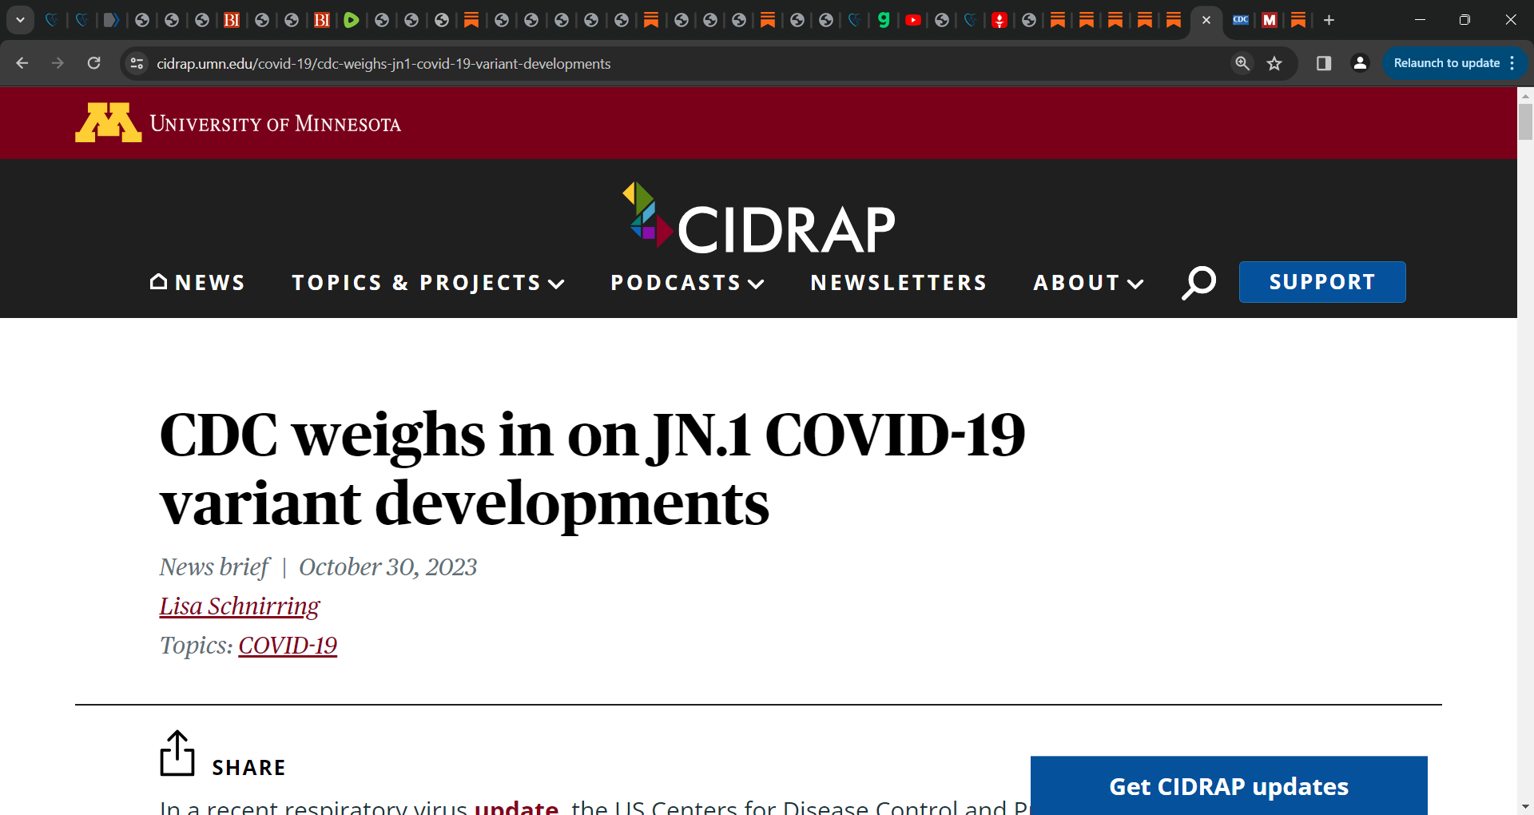The height and width of the screenshot is (815, 1534).
Task: Switch to the CDC tab
Action: pos(1240,20)
